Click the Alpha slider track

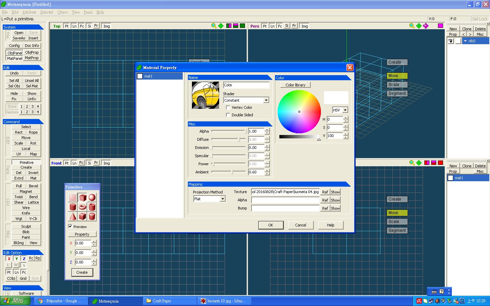[228, 131]
